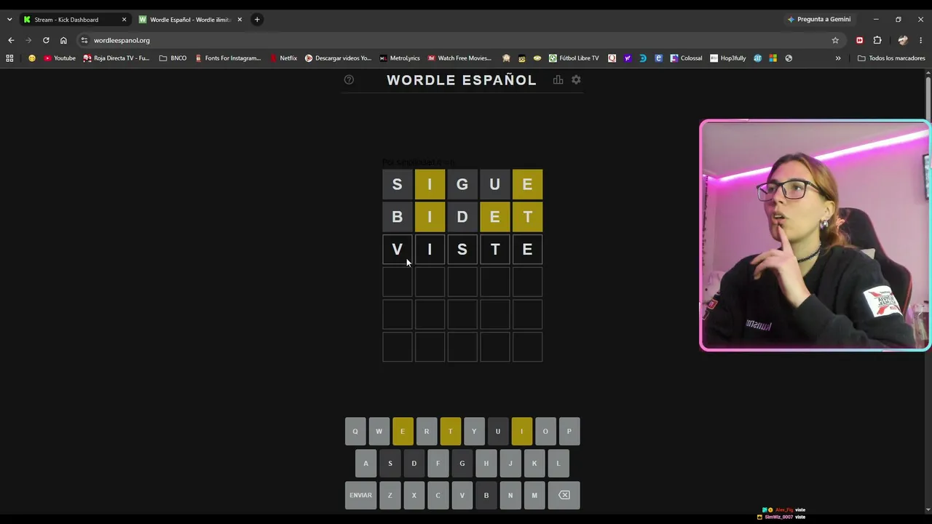Image resolution: width=932 pixels, height=524 pixels.
Task: Open the MetroLyrics bookmark
Action: [400, 58]
